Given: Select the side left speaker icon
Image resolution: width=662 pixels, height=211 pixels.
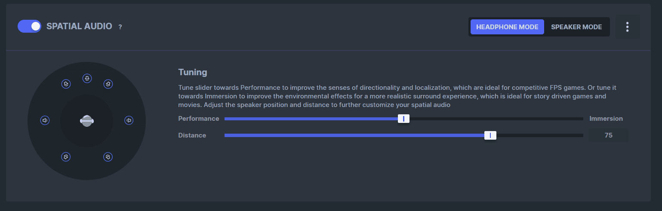Looking at the screenshot, I should coord(45,120).
